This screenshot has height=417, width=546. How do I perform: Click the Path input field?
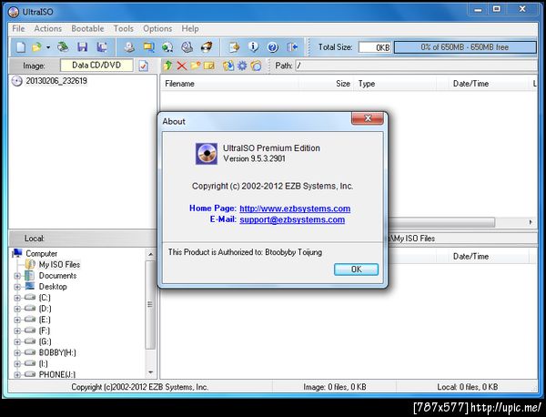coord(416,66)
